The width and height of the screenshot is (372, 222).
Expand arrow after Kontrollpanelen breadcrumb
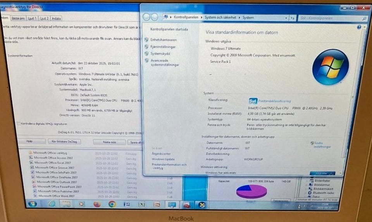[x=201, y=17]
